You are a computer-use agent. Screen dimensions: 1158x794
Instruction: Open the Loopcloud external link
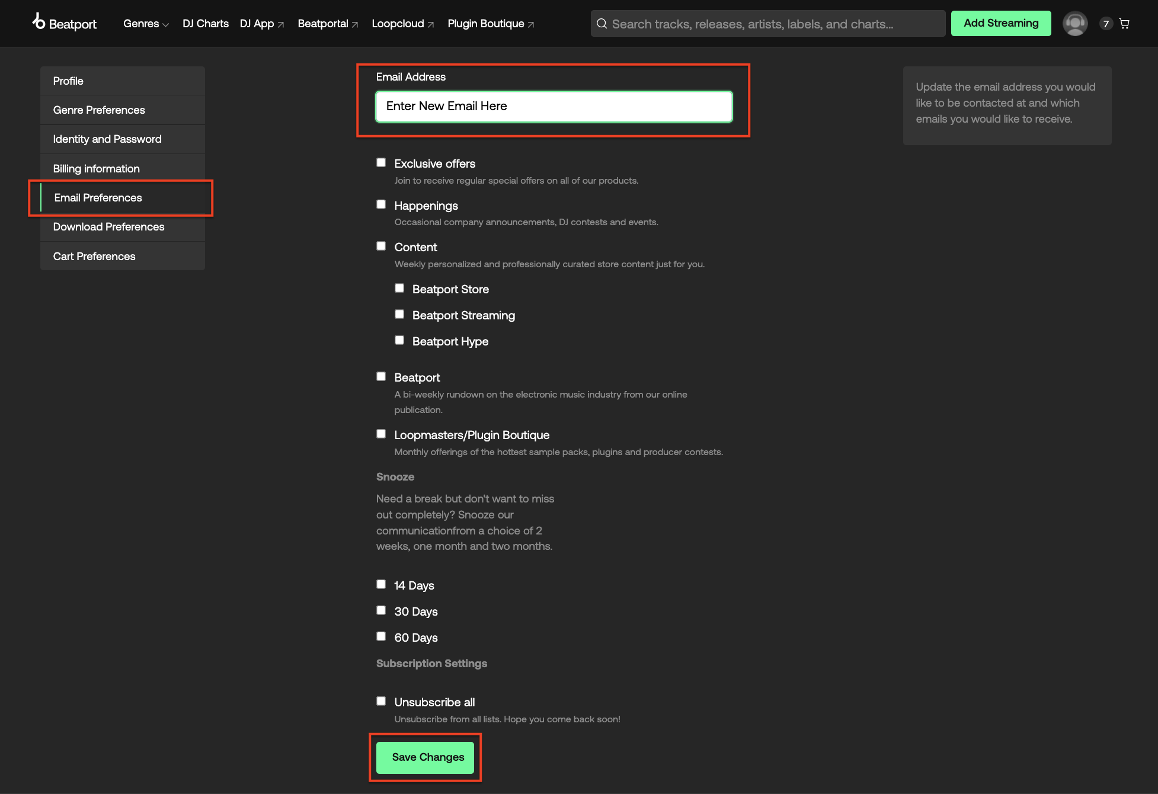click(403, 24)
